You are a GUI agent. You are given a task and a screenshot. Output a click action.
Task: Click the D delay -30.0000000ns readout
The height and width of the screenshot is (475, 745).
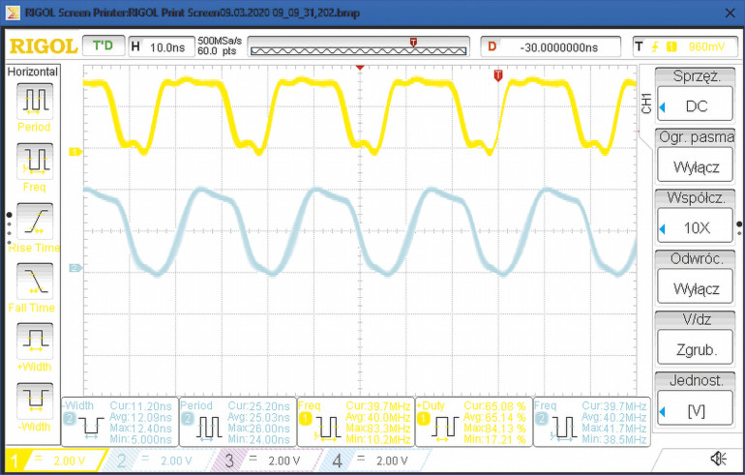[x=553, y=46]
